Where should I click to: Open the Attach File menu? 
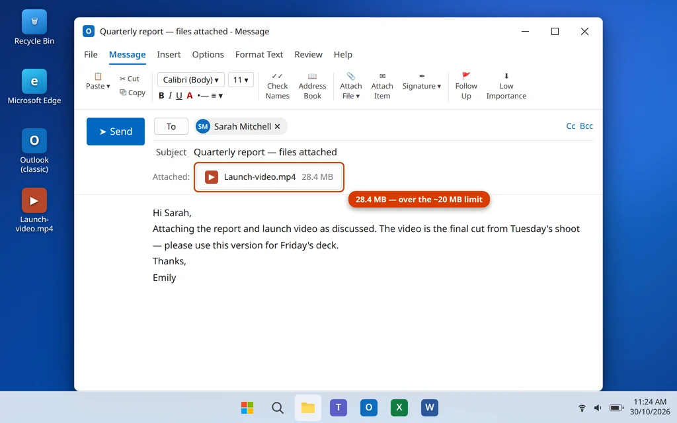coord(350,86)
